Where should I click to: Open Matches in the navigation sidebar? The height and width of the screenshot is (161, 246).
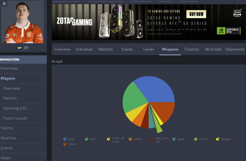(23, 138)
